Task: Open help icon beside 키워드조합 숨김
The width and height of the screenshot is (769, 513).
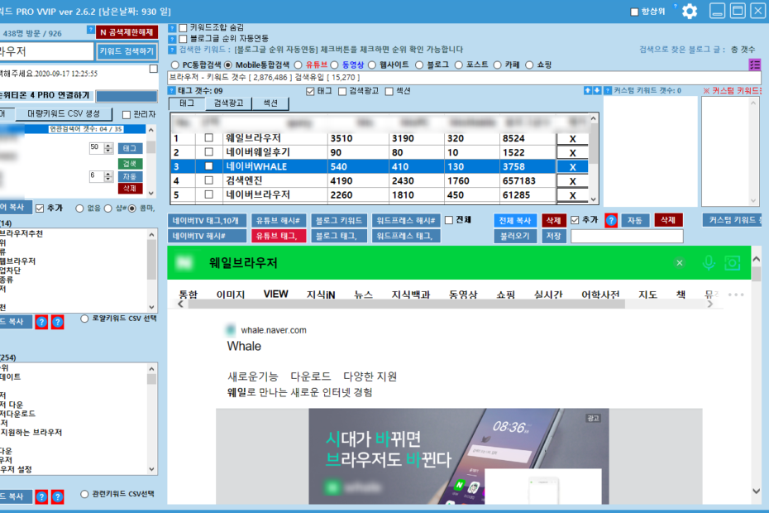Action: (172, 28)
